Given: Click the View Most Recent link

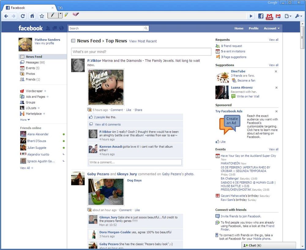Looking at the screenshot, I should 143,41.
